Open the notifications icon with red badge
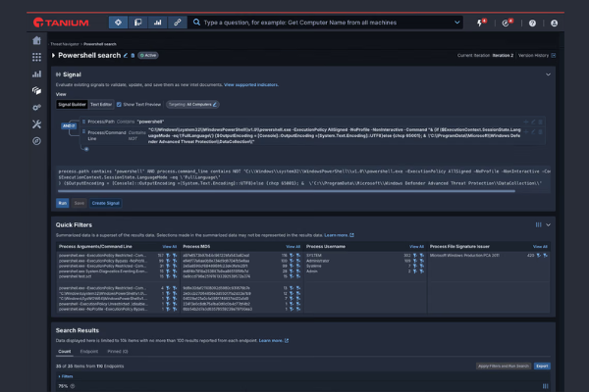 tap(508, 23)
